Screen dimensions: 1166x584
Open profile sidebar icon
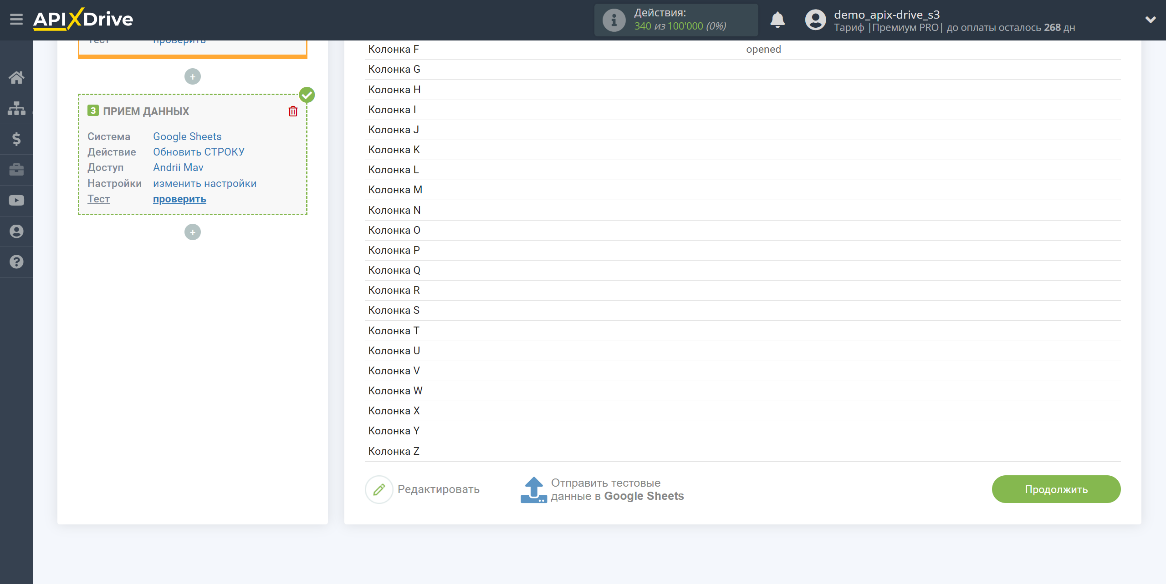pyautogui.click(x=16, y=232)
